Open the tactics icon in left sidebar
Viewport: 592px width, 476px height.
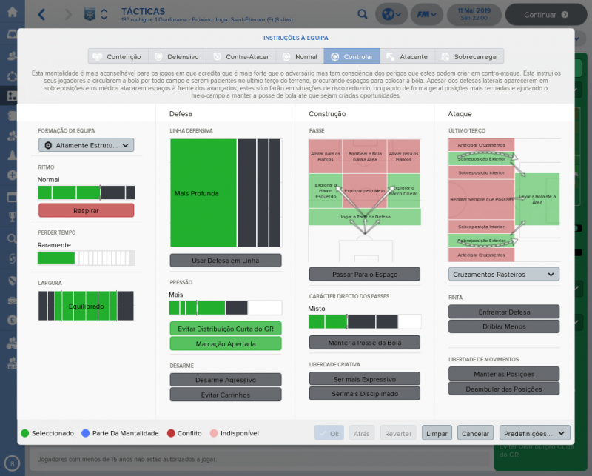pos(12,95)
